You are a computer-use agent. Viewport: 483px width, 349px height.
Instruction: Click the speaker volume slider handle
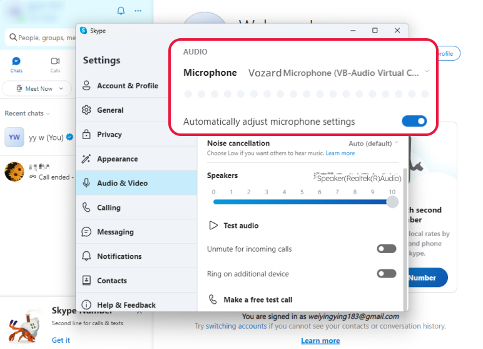tap(392, 202)
